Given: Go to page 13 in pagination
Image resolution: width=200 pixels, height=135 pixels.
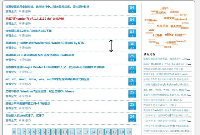Looking at the screenshot, I should pyautogui.click(x=86, y=132).
